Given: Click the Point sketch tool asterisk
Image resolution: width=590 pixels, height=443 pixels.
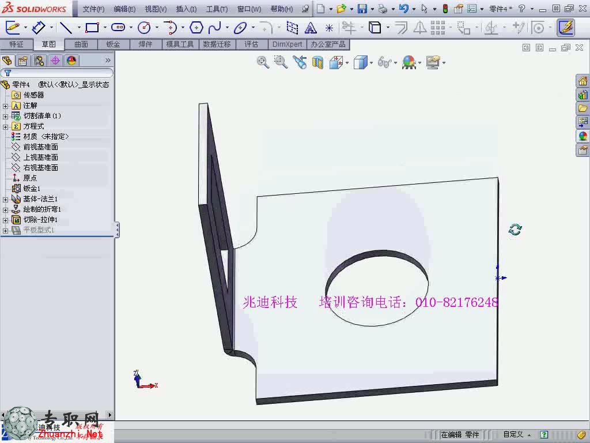Looking at the screenshot, I should pyautogui.click(x=329, y=28).
